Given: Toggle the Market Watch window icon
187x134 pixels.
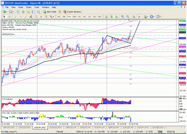Looking at the screenshot, I should 18,12.
